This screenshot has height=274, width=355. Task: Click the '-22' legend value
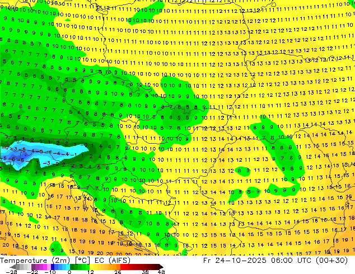point(32,272)
